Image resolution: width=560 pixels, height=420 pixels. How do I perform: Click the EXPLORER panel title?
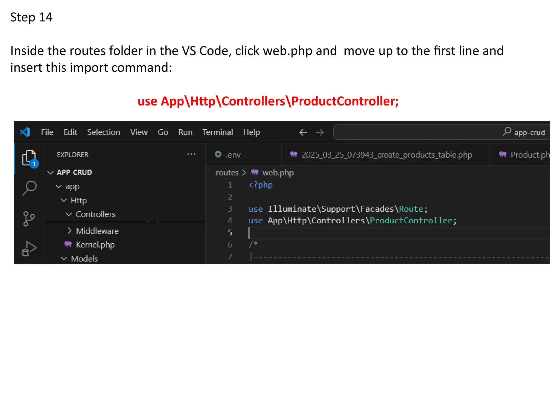(72, 155)
